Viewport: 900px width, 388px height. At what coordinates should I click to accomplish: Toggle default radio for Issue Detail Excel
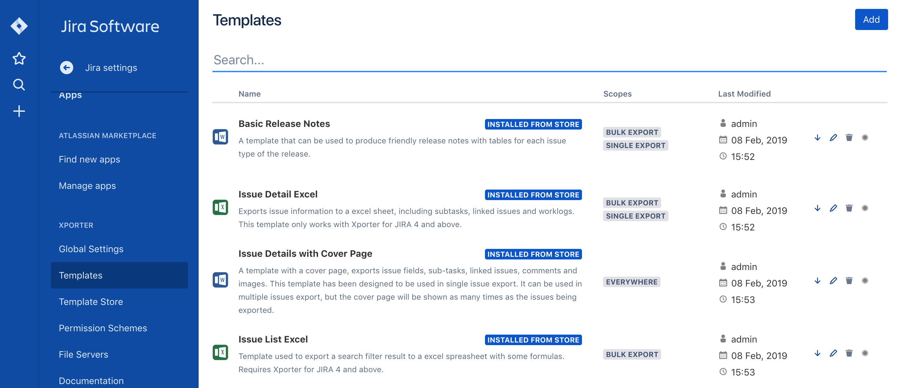pos(865,208)
